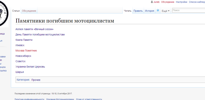Open the Ижевск link
This screenshot has width=205, height=100.
pyautogui.click(x=20, y=45)
